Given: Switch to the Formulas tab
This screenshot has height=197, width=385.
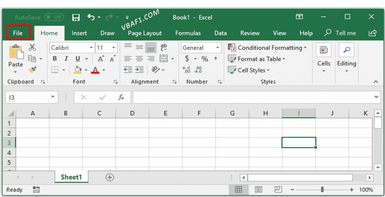Looking at the screenshot, I should tap(188, 33).
